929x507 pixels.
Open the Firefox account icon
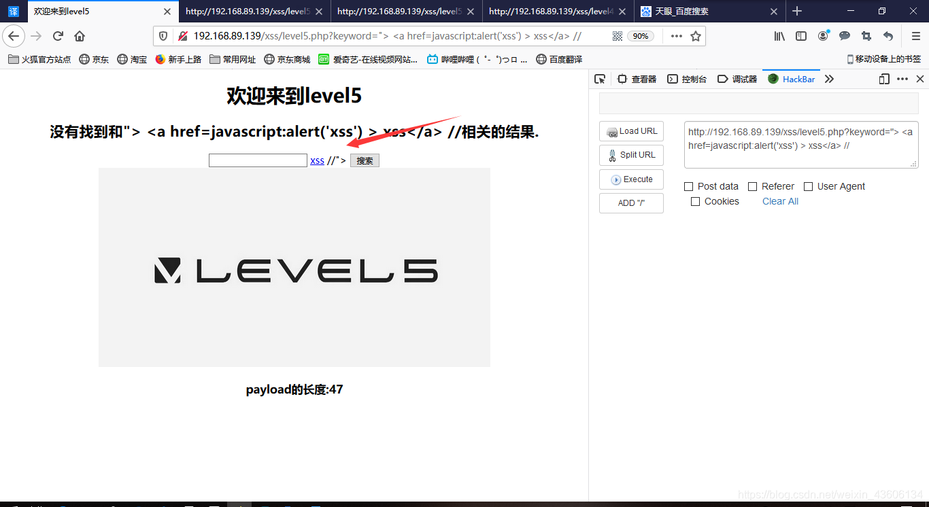click(x=823, y=36)
